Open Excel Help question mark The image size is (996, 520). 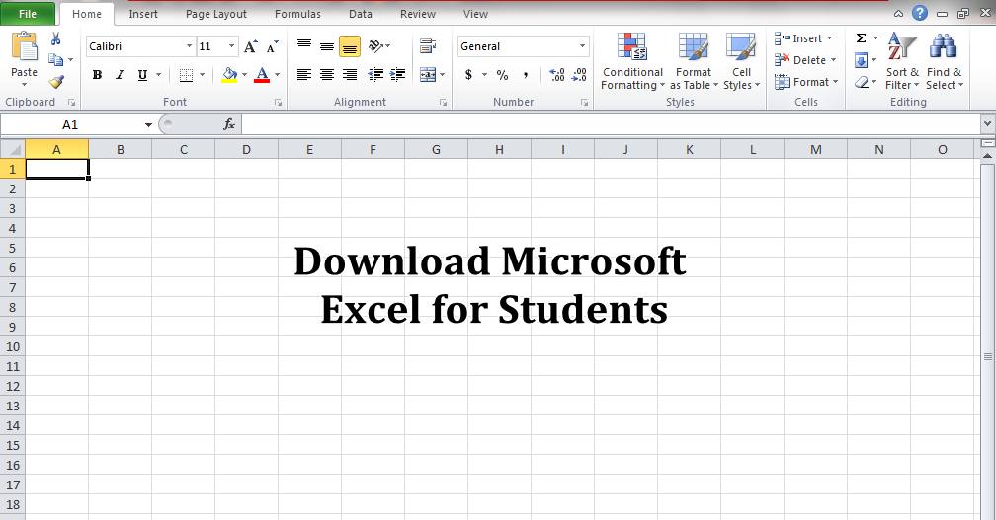919,13
